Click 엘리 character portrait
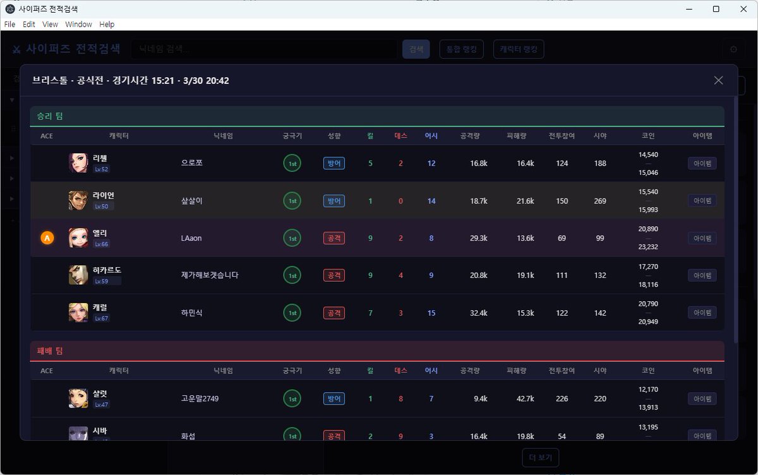Viewport: 758px width, 475px height. pos(78,238)
